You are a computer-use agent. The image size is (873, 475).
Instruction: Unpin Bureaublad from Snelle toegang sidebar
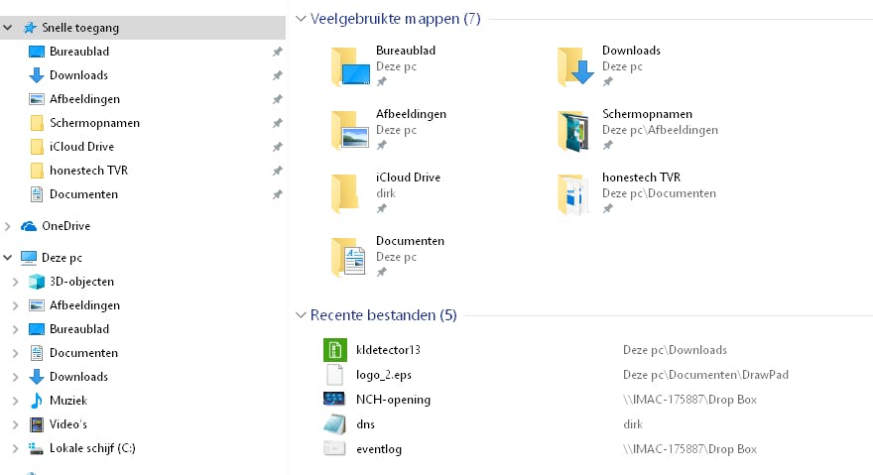tap(278, 52)
